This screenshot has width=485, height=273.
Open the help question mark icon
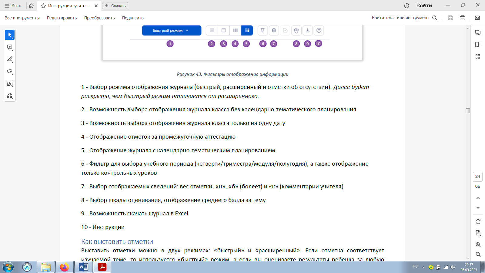[407, 6]
